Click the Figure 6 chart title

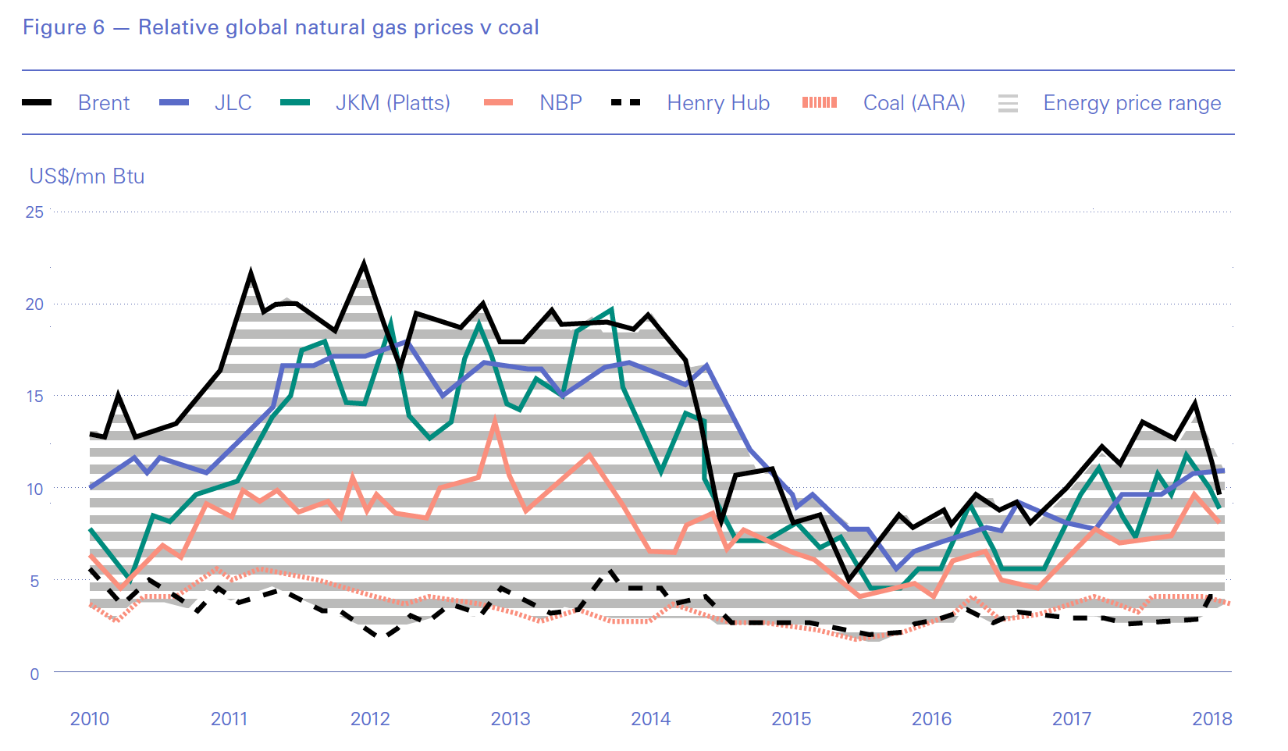pos(280,27)
